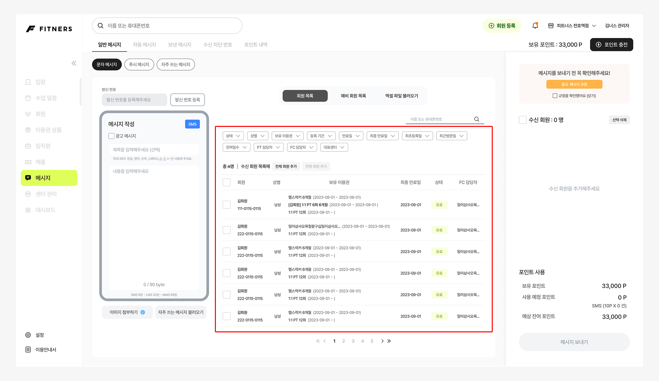The image size is (659, 381).
Task: Go to page 3 in pagination
Action: [x=353, y=341]
